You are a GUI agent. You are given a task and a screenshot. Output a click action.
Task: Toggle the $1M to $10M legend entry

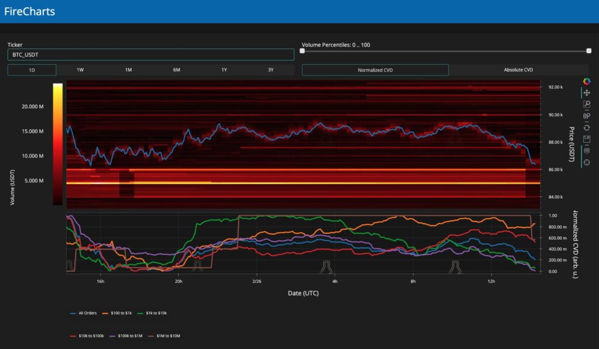(168, 336)
